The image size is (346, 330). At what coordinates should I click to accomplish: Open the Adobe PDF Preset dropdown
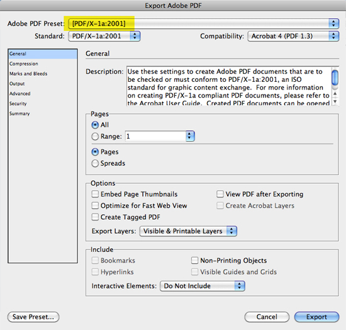click(x=203, y=23)
